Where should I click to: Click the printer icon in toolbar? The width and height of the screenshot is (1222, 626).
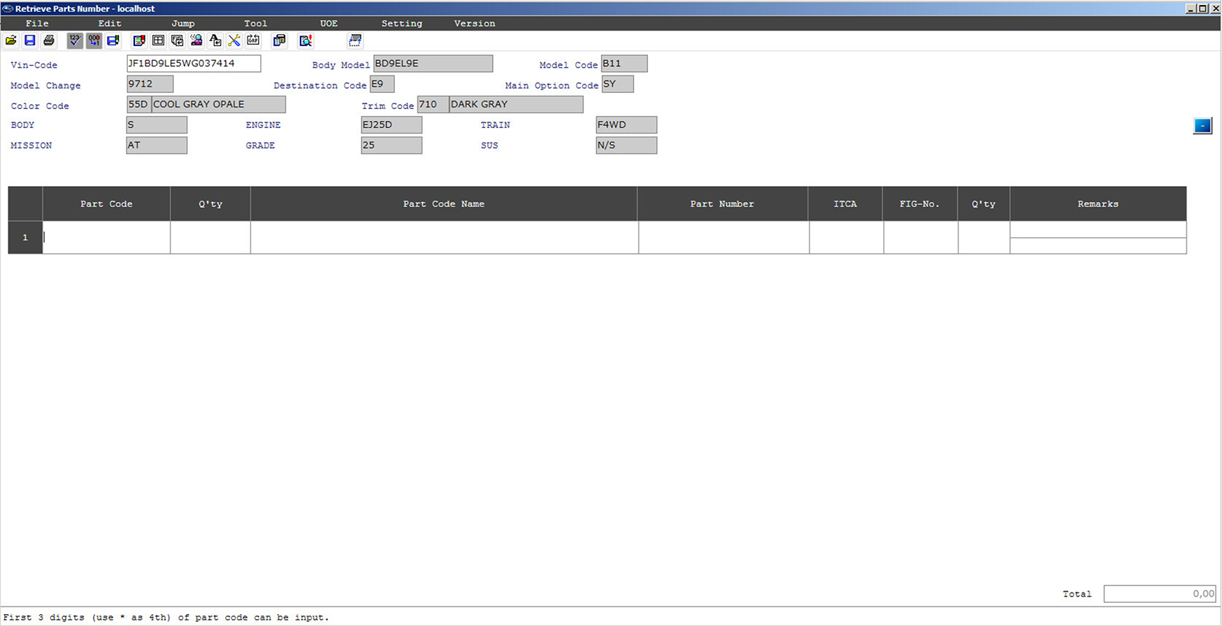(49, 41)
